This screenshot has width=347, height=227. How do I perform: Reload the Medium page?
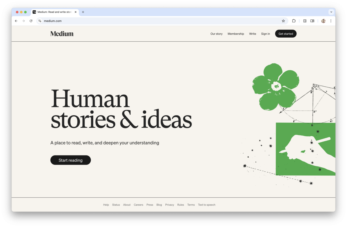click(31, 21)
